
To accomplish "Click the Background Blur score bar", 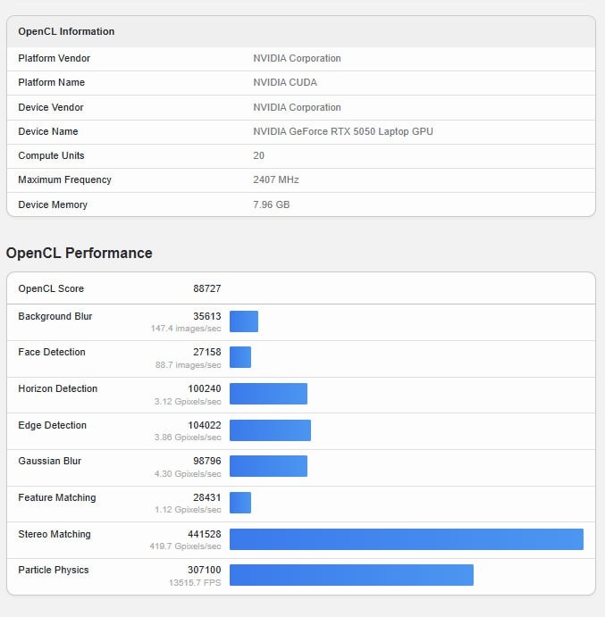I will [x=244, y=321].
